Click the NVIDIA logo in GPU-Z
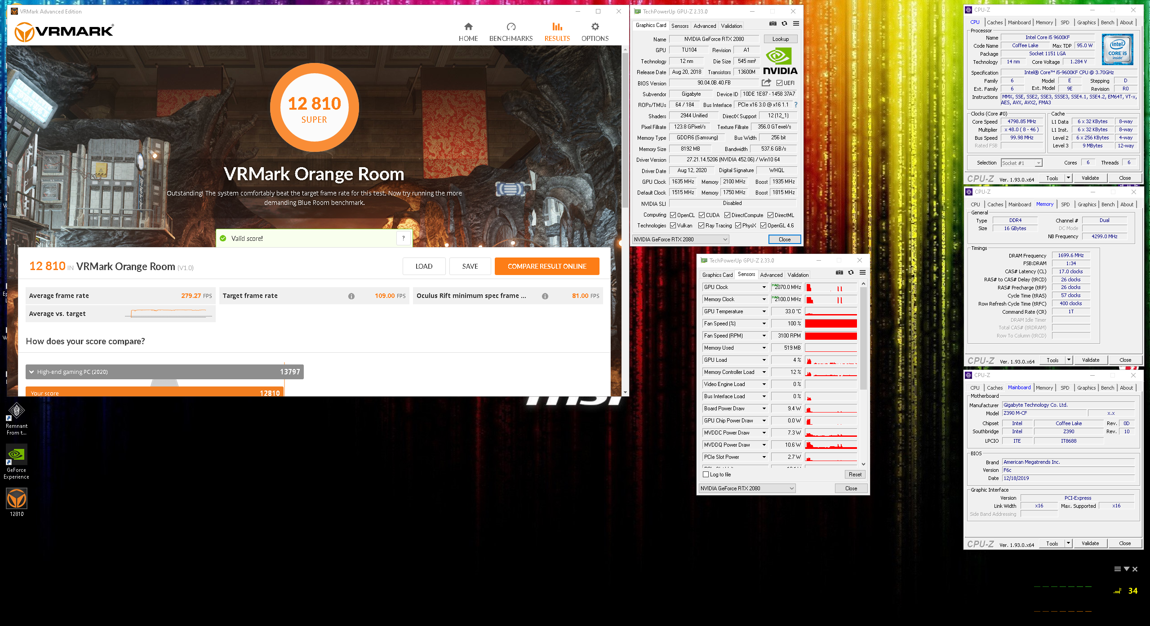This screenshot has width=1150, height=626. 780,62
